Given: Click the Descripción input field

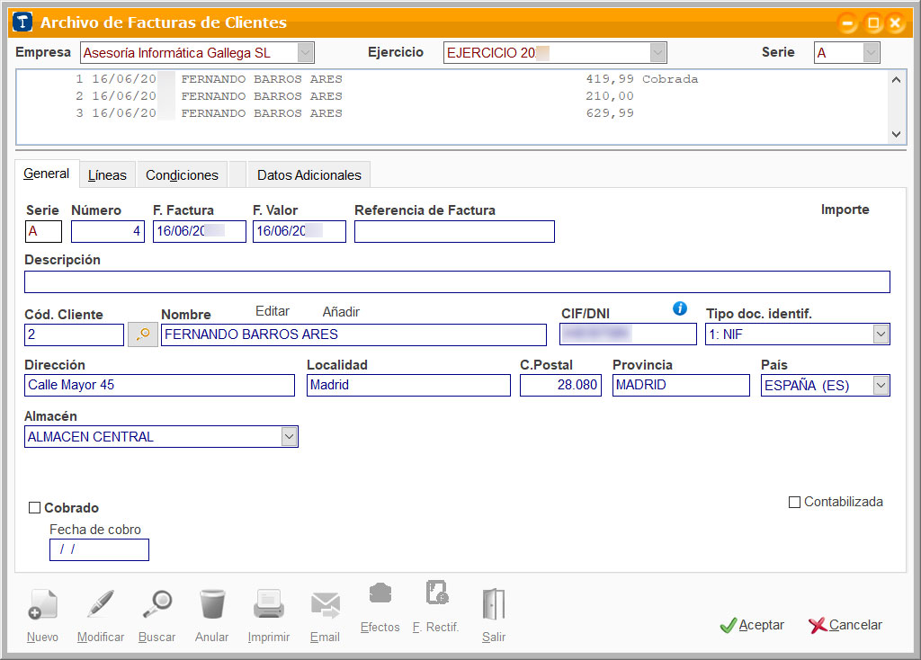Looking at the screenshot, I should [457, 281].
